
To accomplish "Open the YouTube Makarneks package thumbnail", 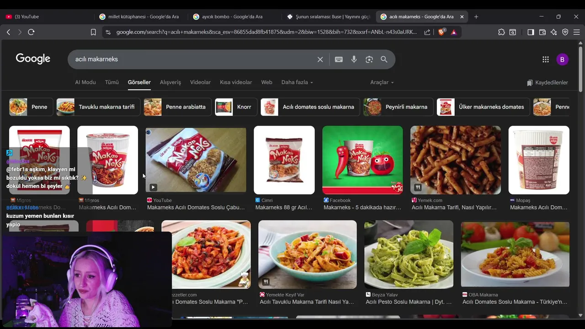I will coord(196,160).
